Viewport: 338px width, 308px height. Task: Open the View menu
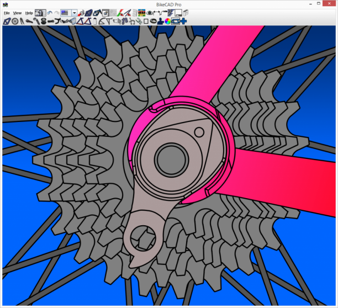tap(17, 13)
